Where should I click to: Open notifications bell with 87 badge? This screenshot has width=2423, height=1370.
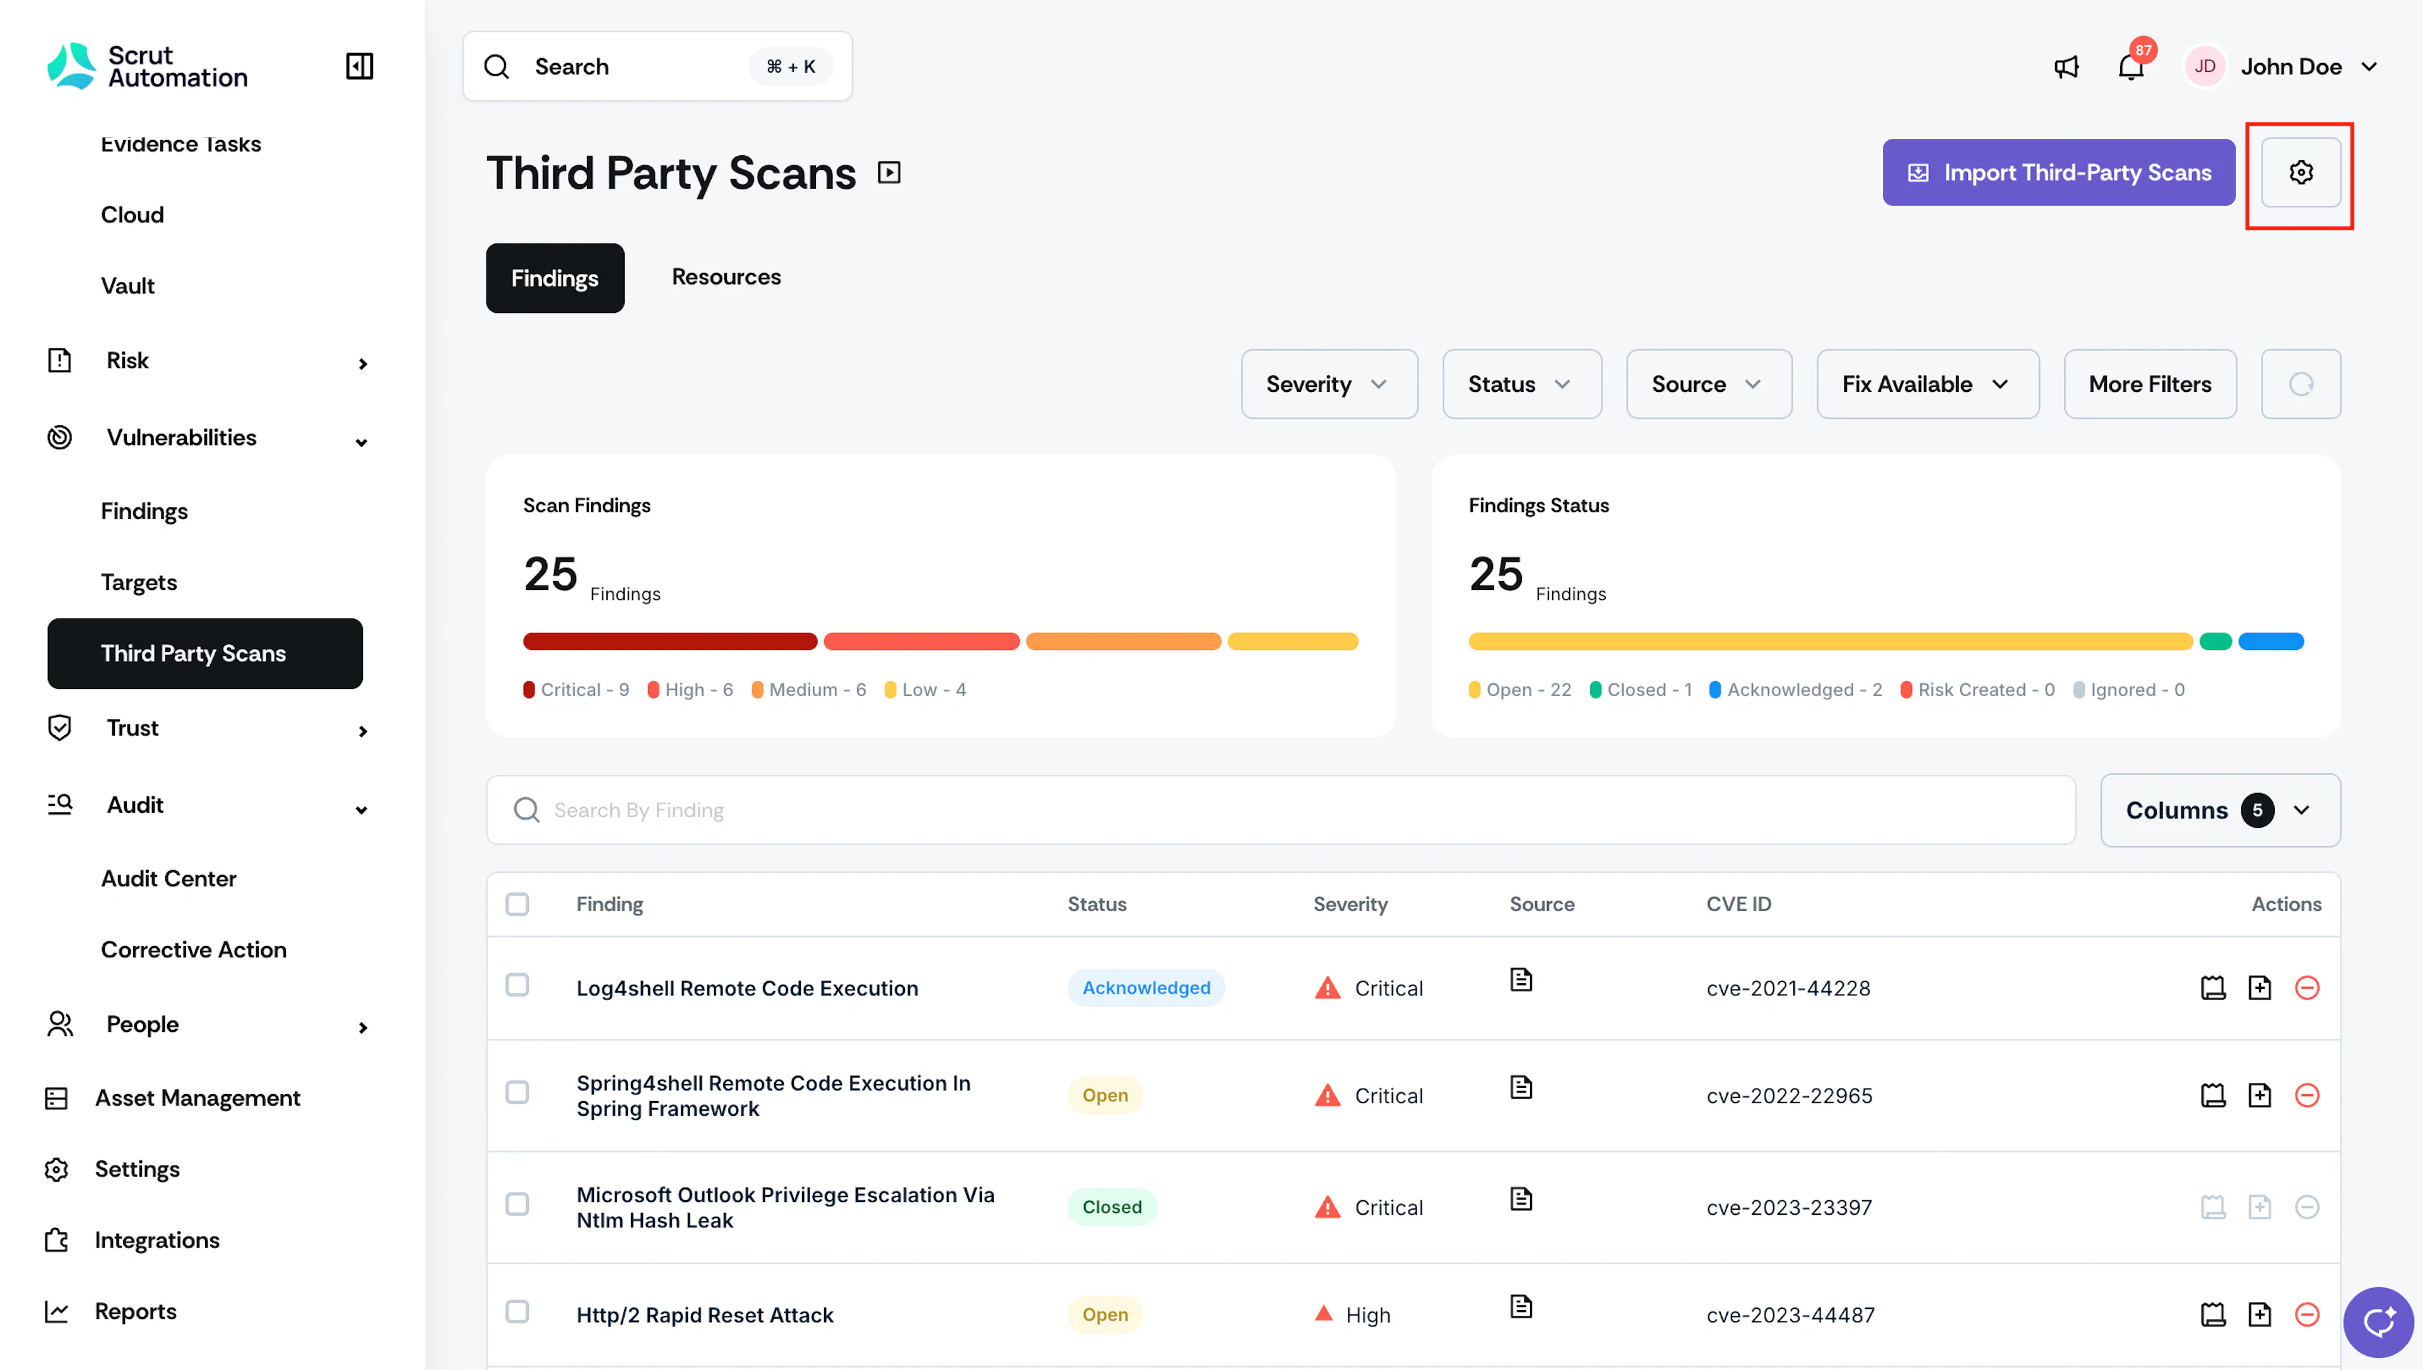pos(2131,66)
